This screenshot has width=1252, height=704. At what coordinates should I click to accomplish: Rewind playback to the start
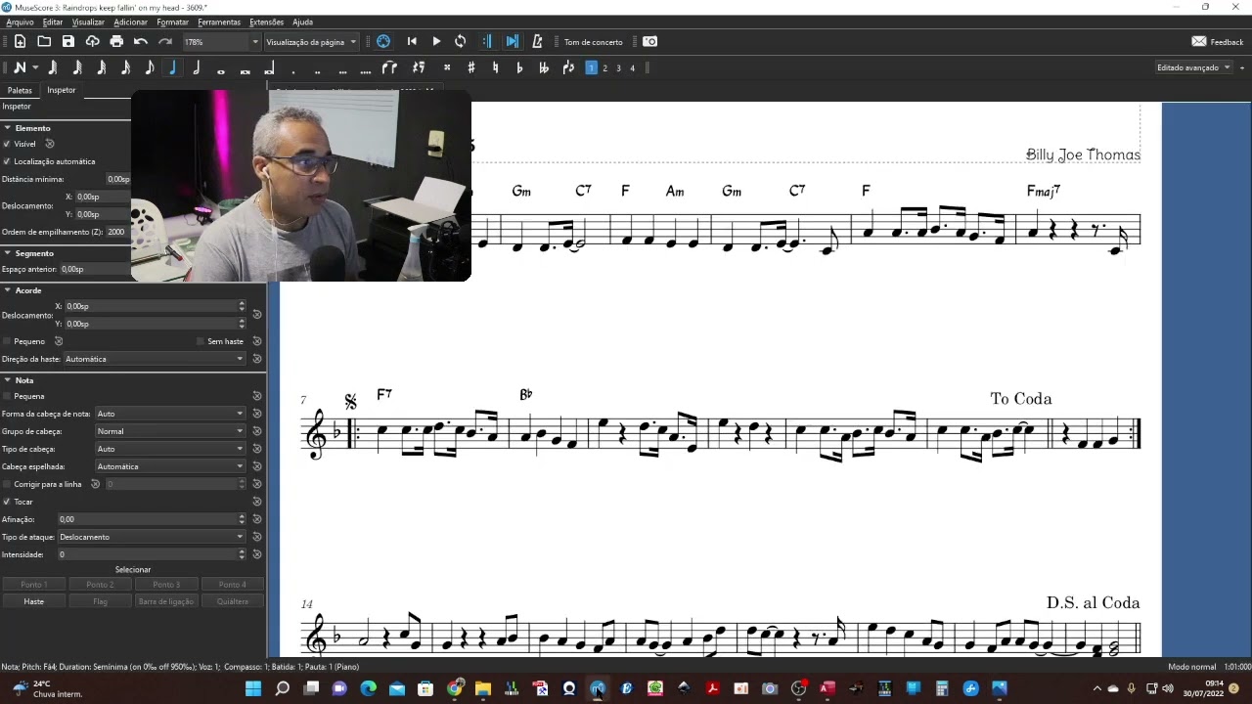coord(412,41)
